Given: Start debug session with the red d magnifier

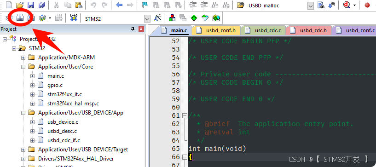Looking at the screenshot, I should click(347, 5).
